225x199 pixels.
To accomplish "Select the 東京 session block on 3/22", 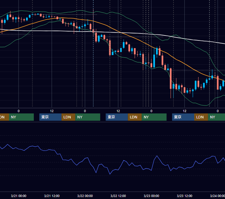I will pos(117,117).
